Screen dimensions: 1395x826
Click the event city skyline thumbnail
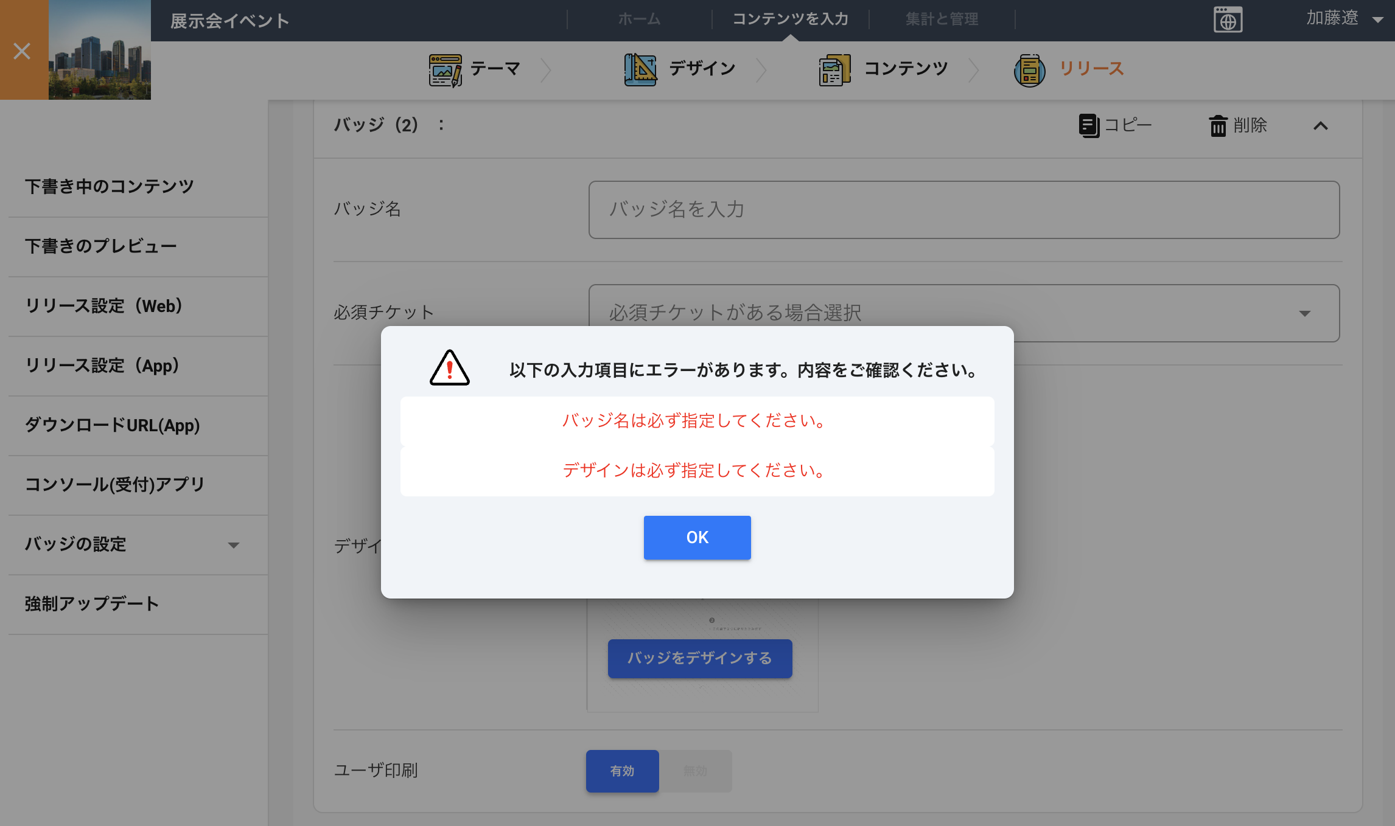100,50
